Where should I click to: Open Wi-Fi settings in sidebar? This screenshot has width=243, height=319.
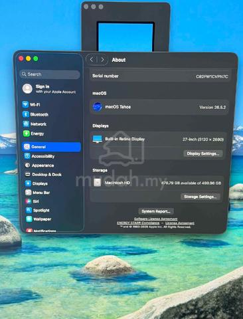tap(31, 104)
